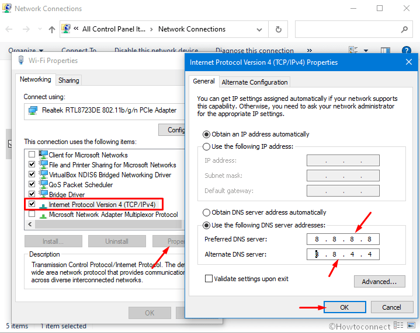Viewport: 420px width, 333px height.
Task: Click the Multiplexor Protocol icon
Action: coord(43,216)
